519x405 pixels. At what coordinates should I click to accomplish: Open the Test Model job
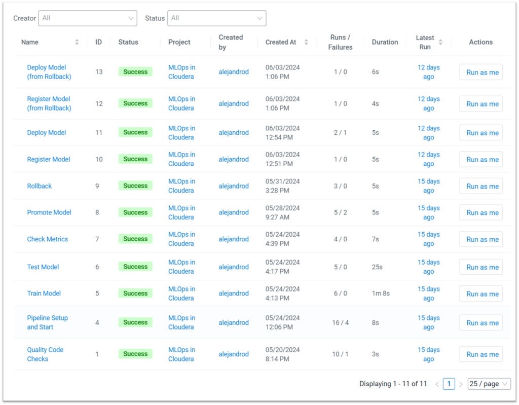(x=43, y=267)
